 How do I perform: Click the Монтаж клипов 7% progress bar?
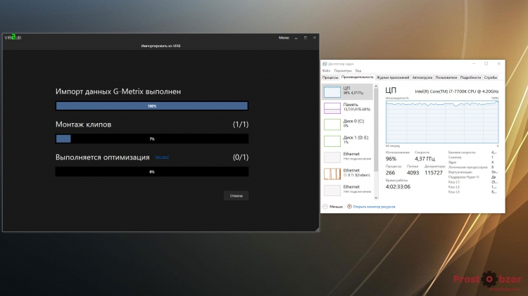point(152,139)
